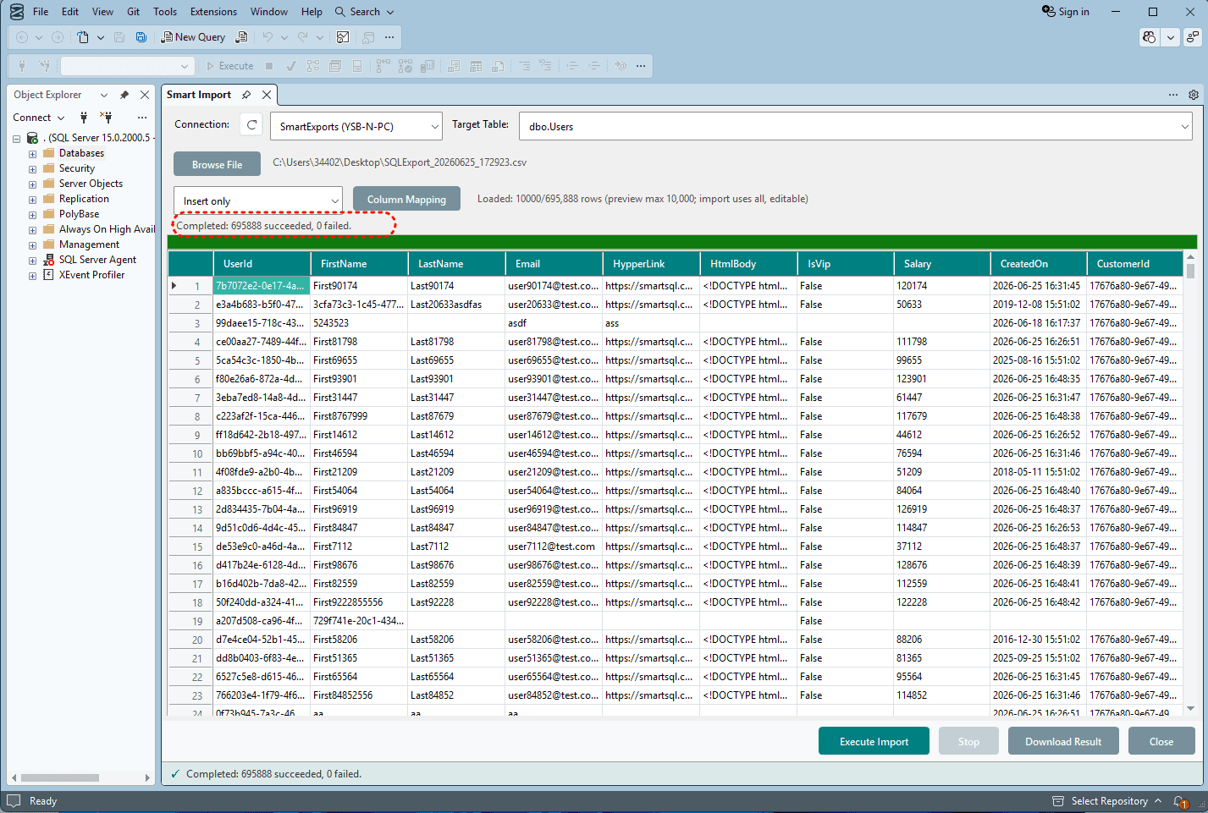This screenshot has height=813, width=1208.
Task: Open the Connection dropdown SmartExports
Action: [x=356, y=126]
